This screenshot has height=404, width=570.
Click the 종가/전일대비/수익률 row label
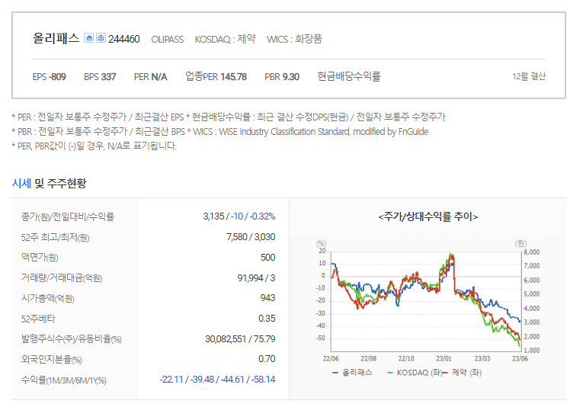(68, 216)
